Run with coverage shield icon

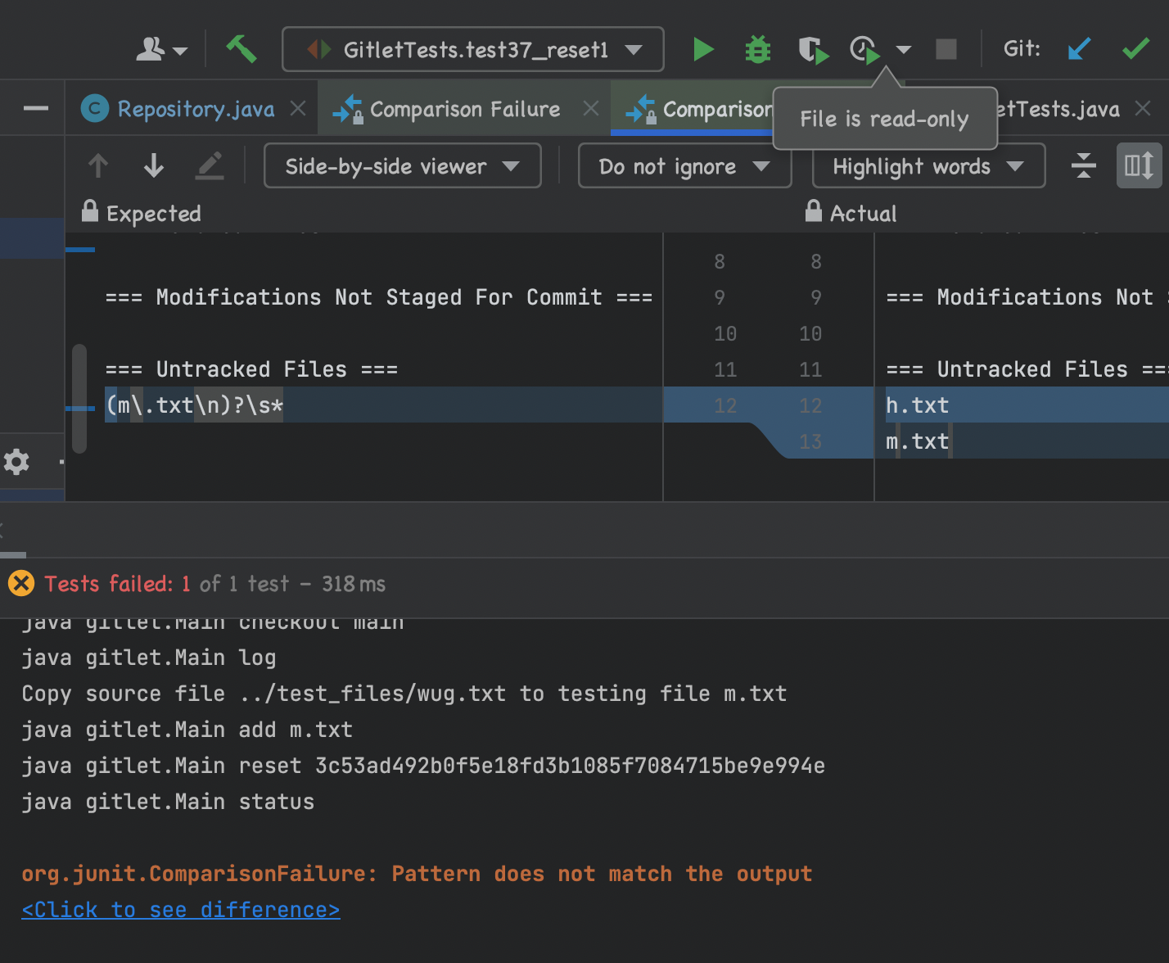coord(812,50)
